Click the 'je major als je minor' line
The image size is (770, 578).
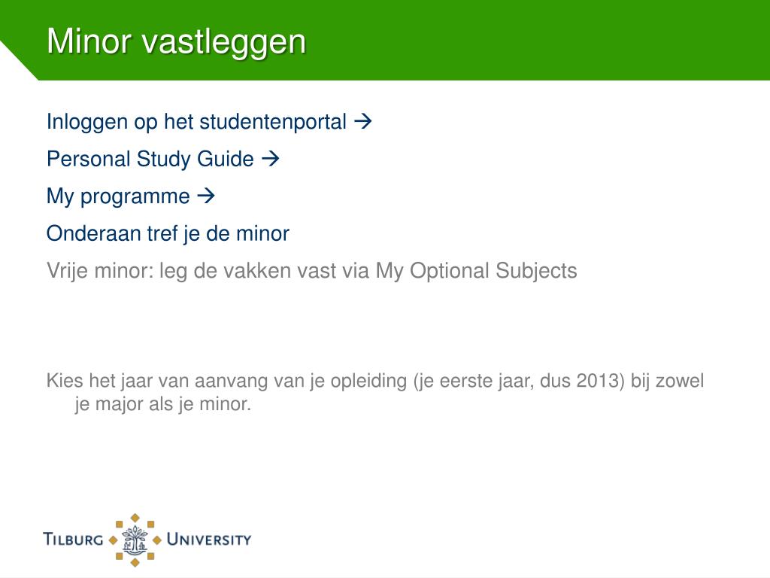162,404
